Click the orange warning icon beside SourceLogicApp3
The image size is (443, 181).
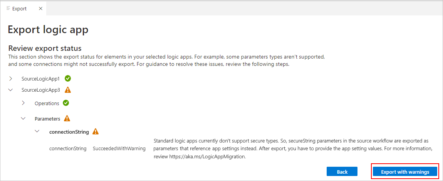coord(68,90)
